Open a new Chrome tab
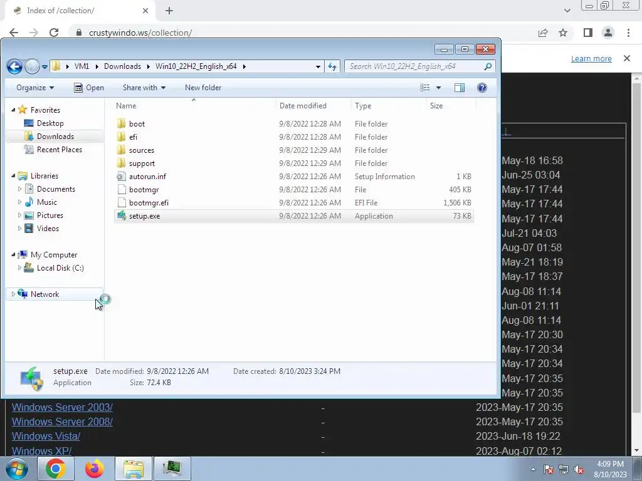The image size is (642, 481). 169,11
